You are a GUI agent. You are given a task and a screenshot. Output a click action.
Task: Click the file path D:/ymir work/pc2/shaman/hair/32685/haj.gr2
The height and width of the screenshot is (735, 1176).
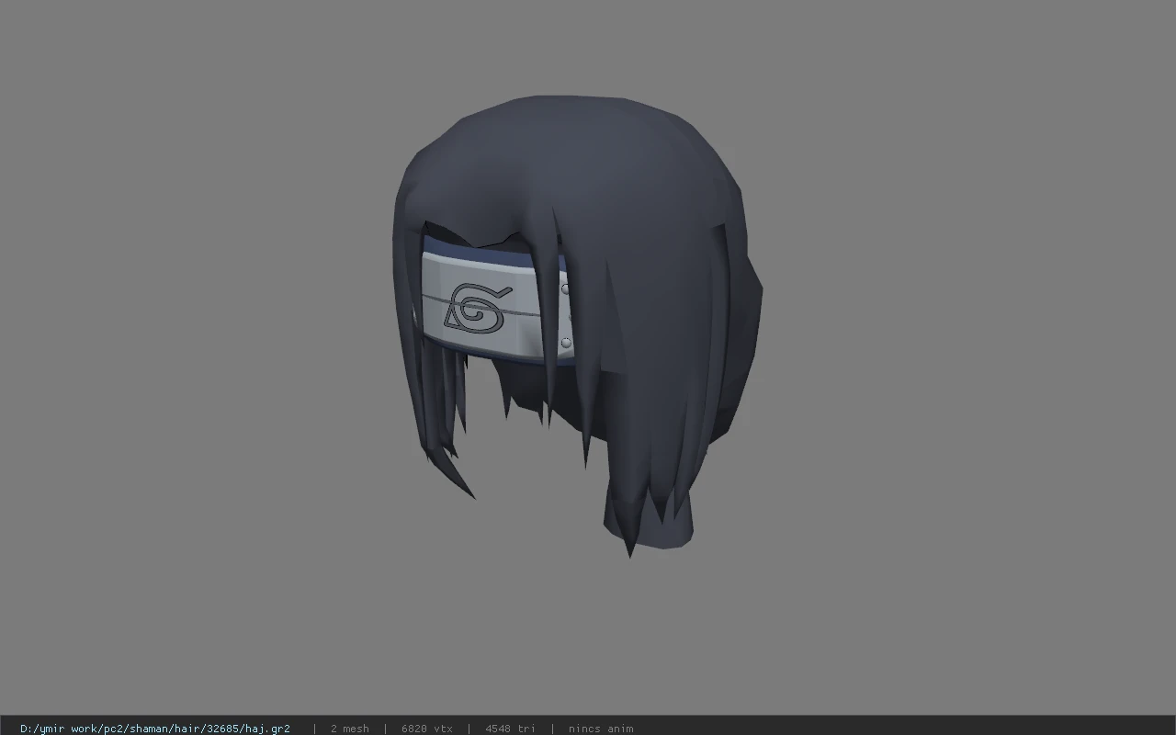point(155,729)
